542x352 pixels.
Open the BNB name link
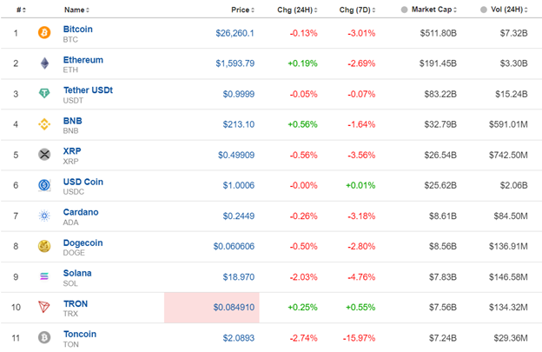point(73,121)
